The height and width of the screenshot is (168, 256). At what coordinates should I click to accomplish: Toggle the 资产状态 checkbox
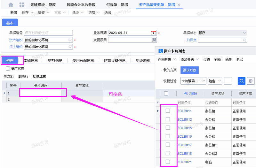tap(8, 68)
